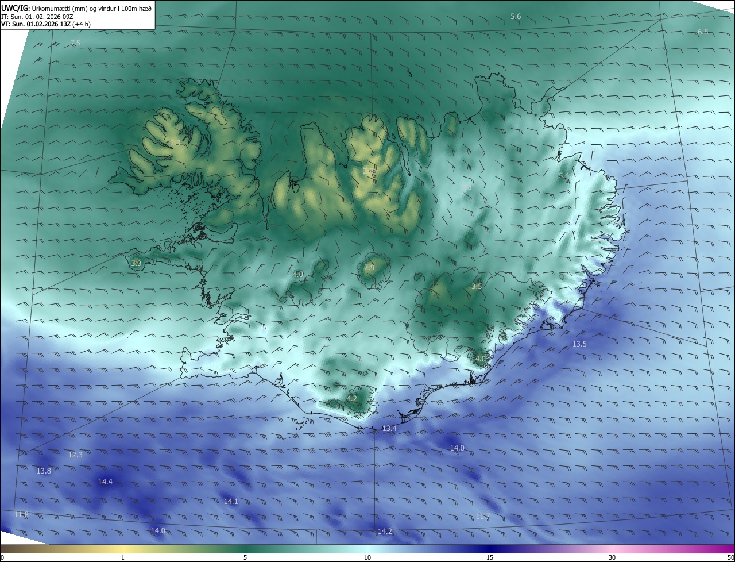735x562 pixels.
Task: Click the 3.5 value on Vatnajökull glacier
Action: [x=477, y=286]
